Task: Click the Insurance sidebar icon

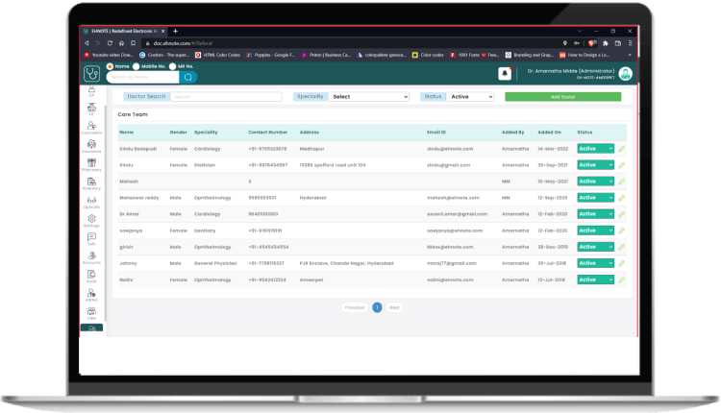Action: [91, 144]
